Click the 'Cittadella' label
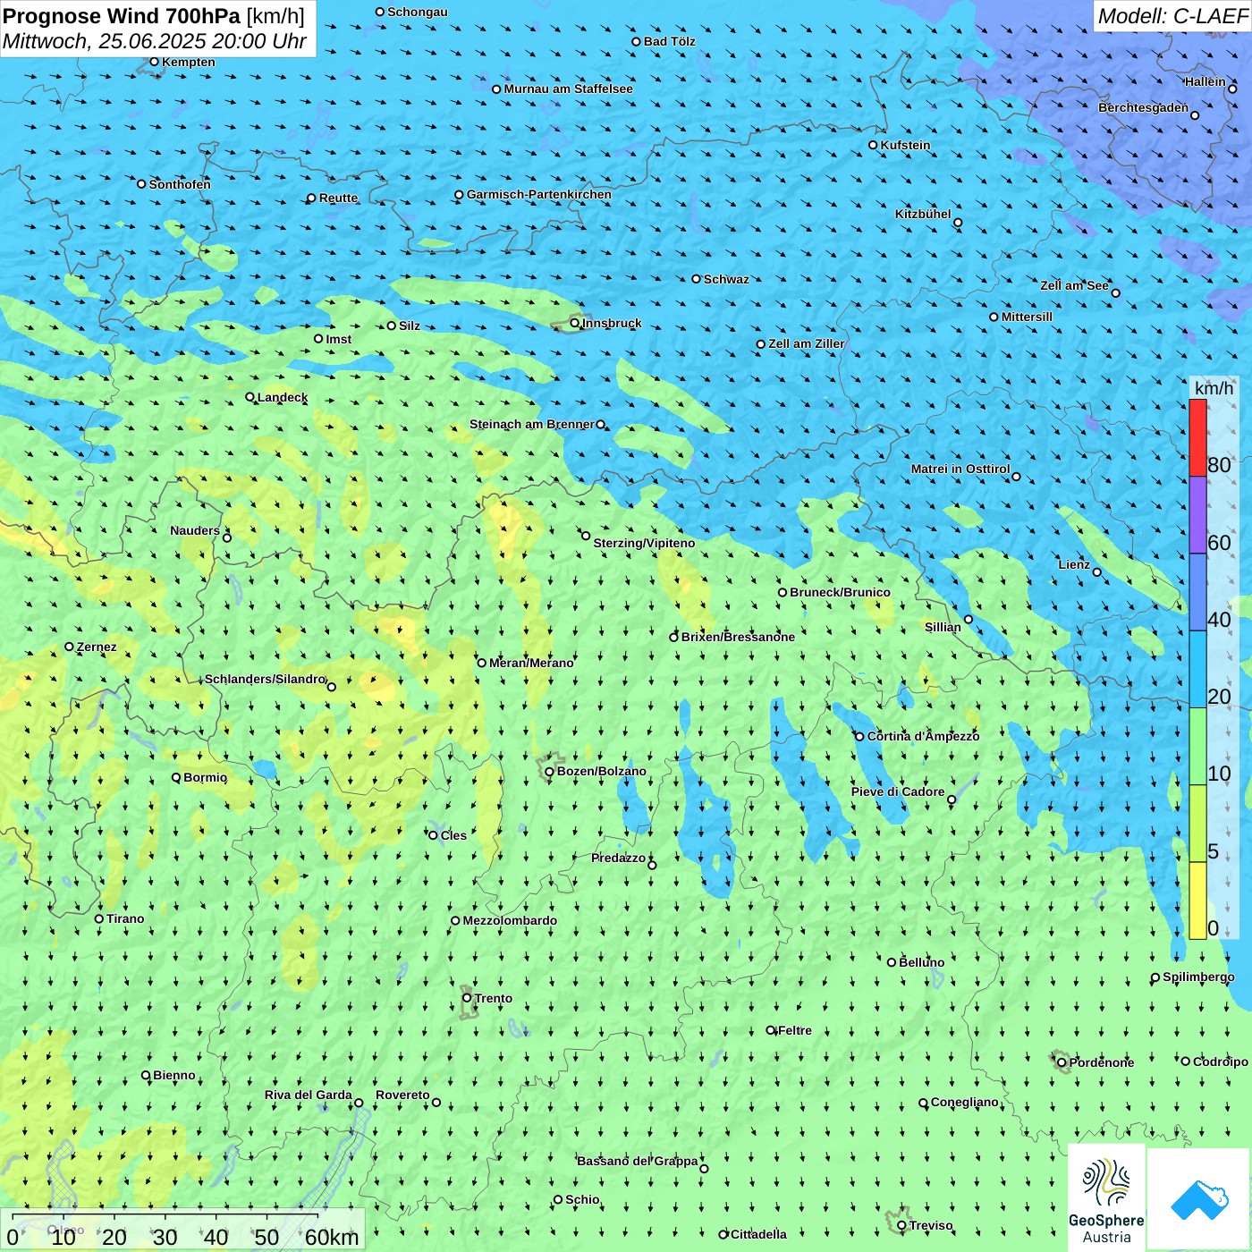This screenshot has height=1252, width=1252. point(758,1234)
